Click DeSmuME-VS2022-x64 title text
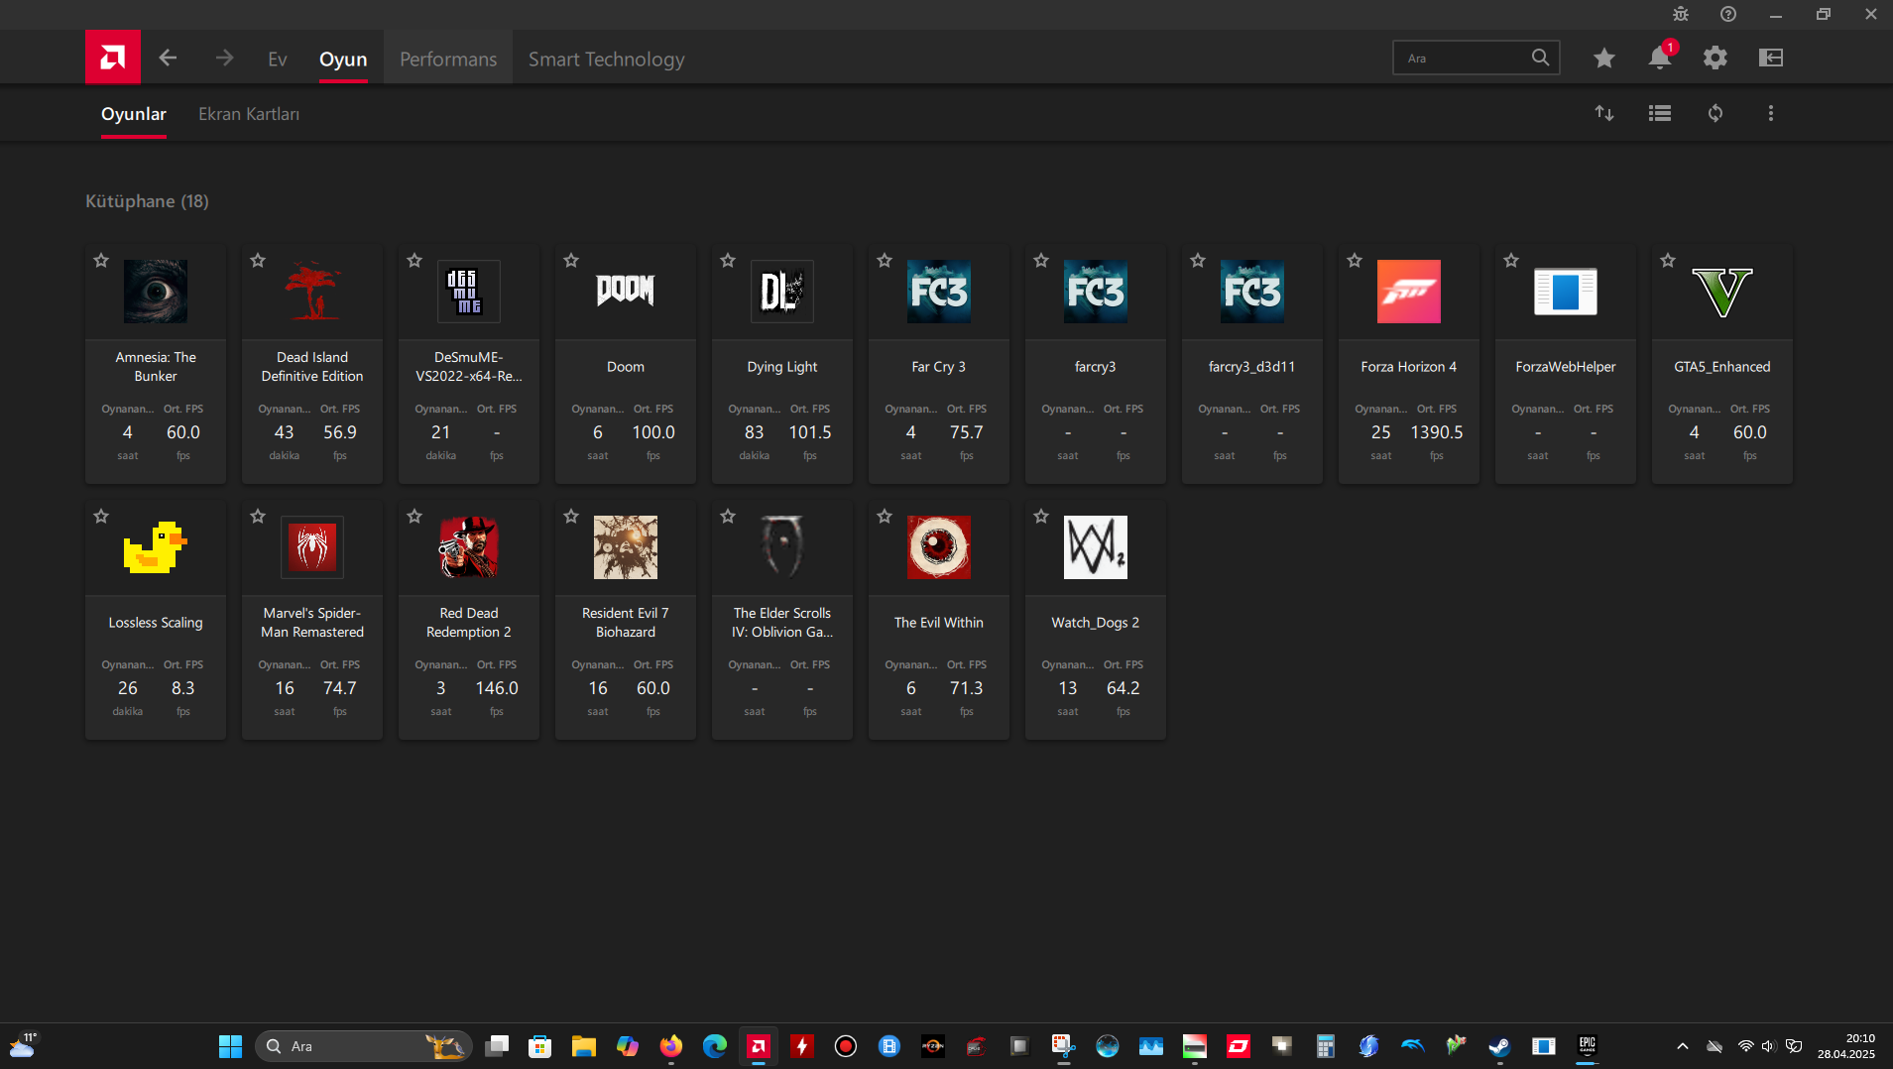The width and height of the screenshot is (1893, 1069). 469,367
